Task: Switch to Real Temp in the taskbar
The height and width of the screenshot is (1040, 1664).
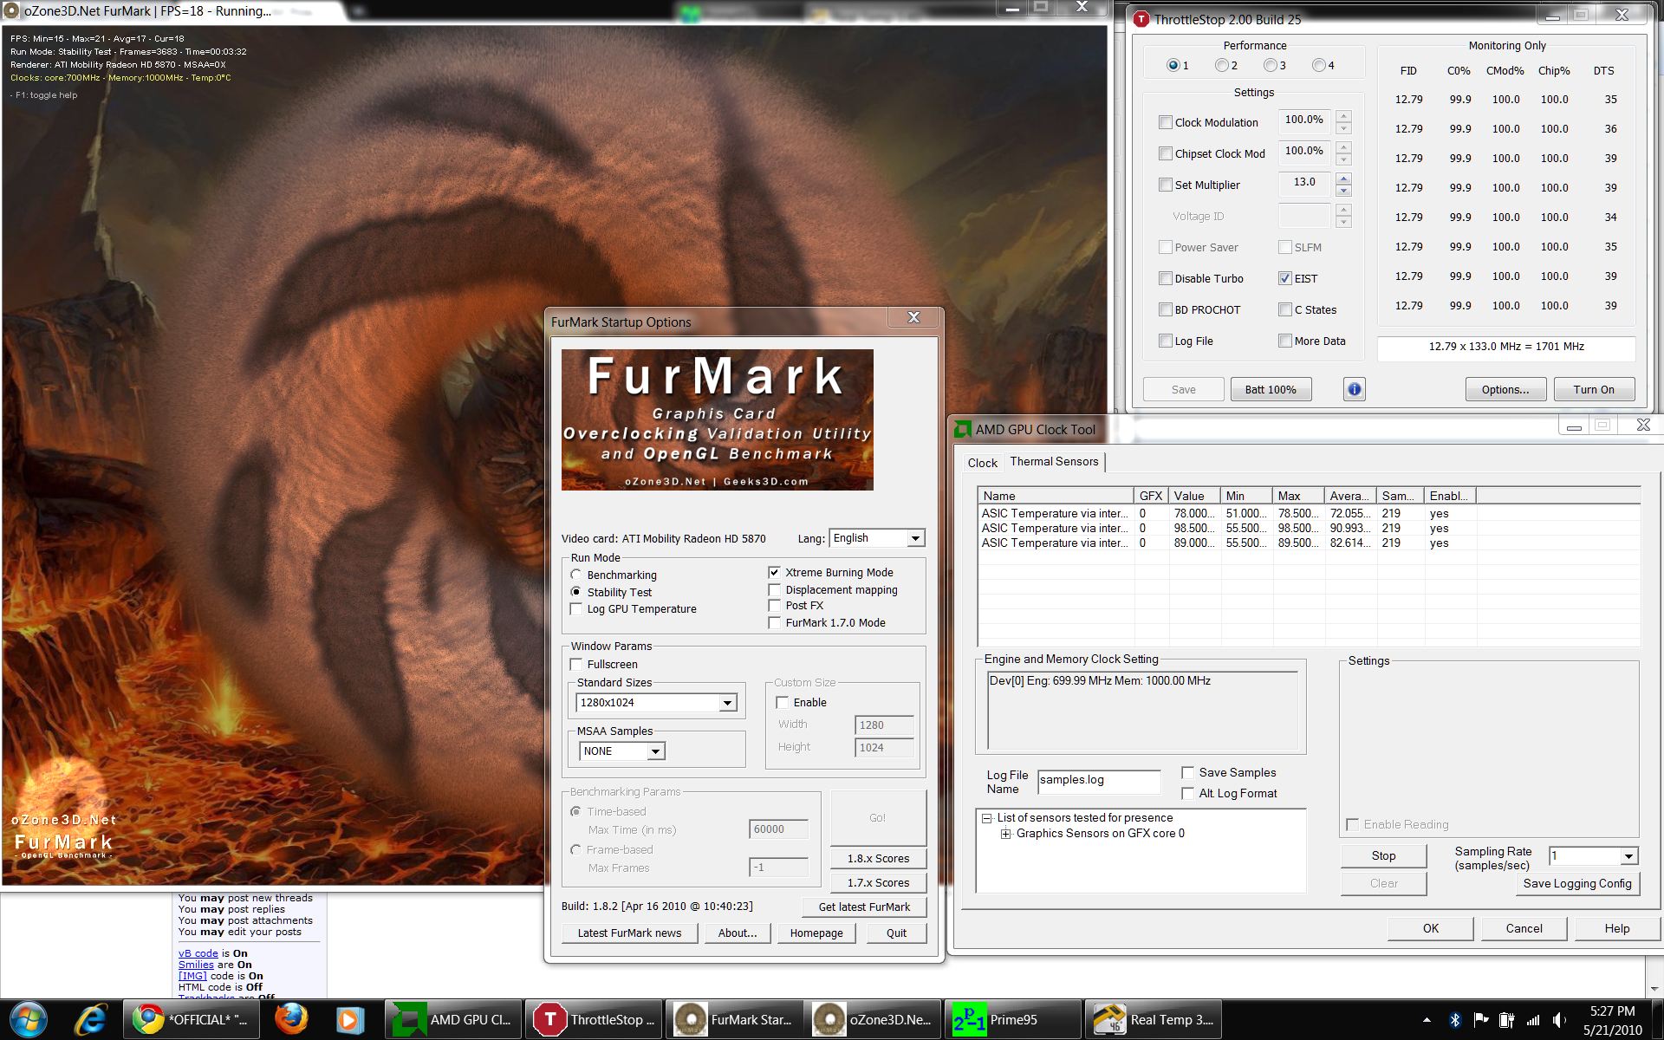Action: [1154, 1019]
